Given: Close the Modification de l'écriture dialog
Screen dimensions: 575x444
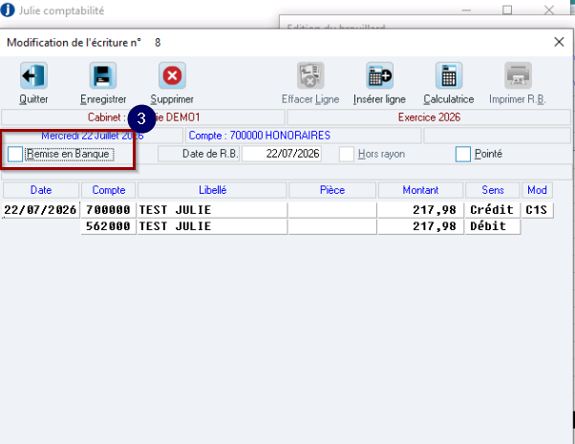Looking at the screenshot, I should pos(559,42).
